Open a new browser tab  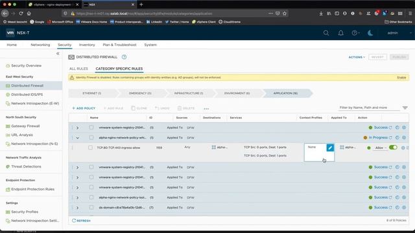(x=141, y=5)
